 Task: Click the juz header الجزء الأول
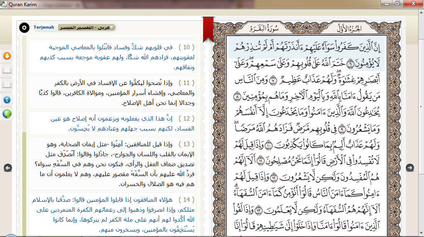pos(349,28)
